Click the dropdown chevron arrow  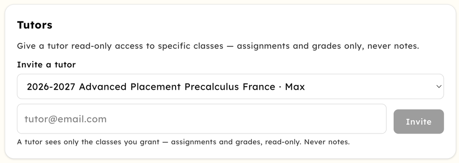click(x=438, y=87)
